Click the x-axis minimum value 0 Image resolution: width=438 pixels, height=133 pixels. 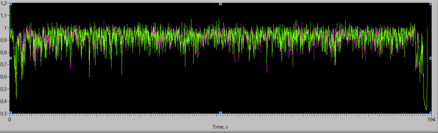tap(10, 119)
